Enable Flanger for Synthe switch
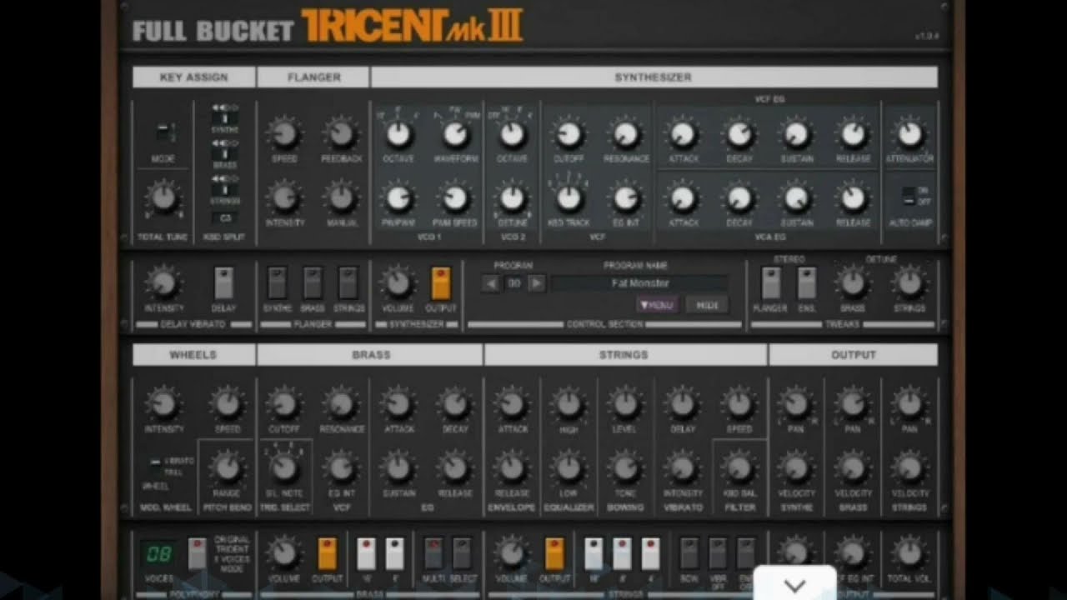Screen dimensions: 1067x600 pos(277,283)
